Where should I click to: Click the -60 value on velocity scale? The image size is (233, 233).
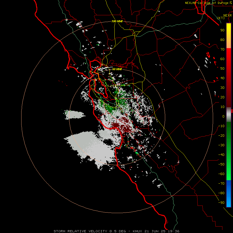[221, 174]
